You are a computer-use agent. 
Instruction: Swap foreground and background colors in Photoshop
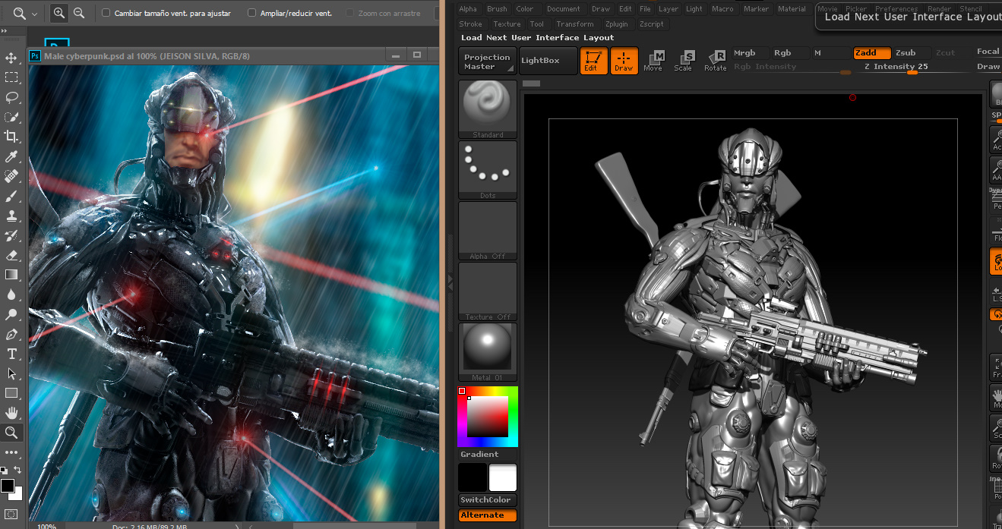click(17, 471)
